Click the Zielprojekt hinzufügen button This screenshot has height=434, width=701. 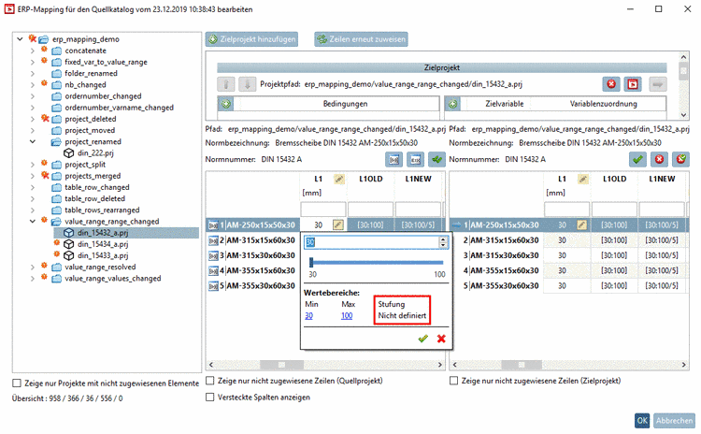click(251, 39)
